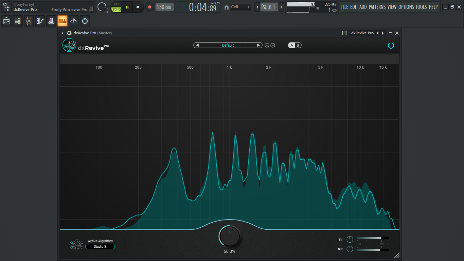
Task: Click the neural network algorithm icon
Action: (76, 244)
